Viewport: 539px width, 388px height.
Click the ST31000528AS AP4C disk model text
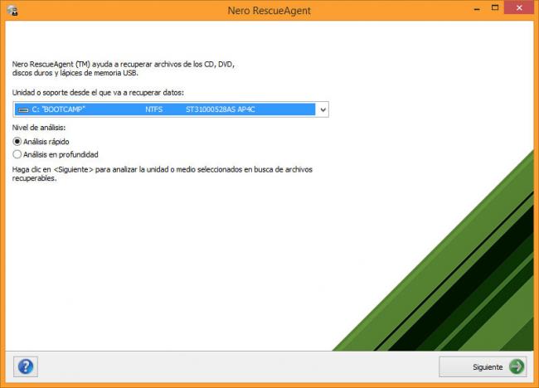pyautogui.click(x=221, y=109)
